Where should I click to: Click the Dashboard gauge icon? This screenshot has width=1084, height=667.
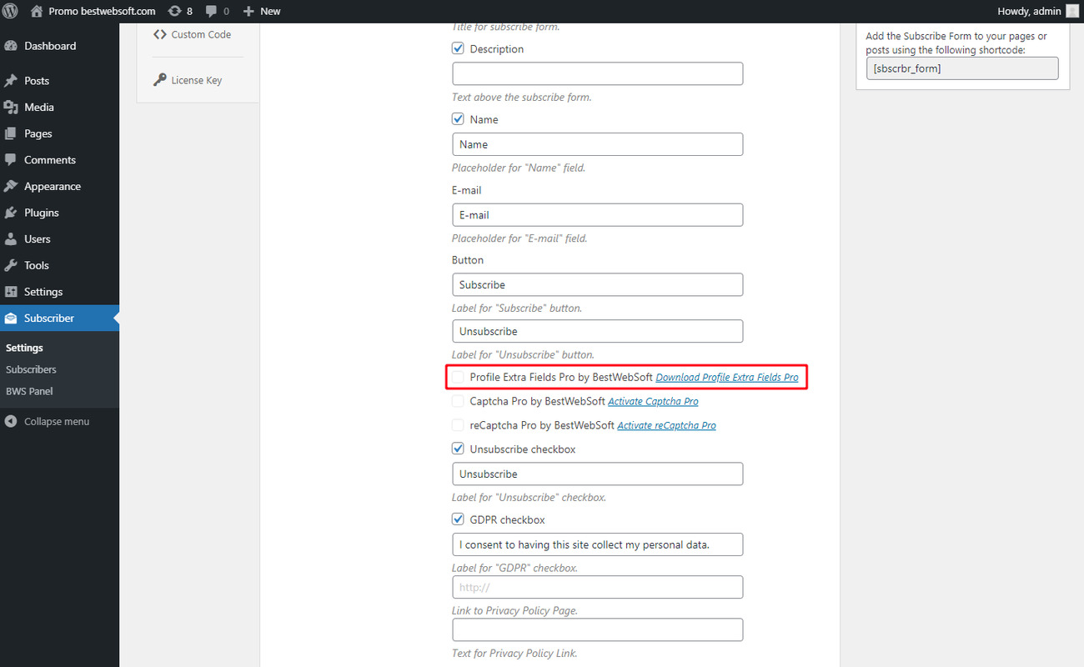(x=11, y=46)
